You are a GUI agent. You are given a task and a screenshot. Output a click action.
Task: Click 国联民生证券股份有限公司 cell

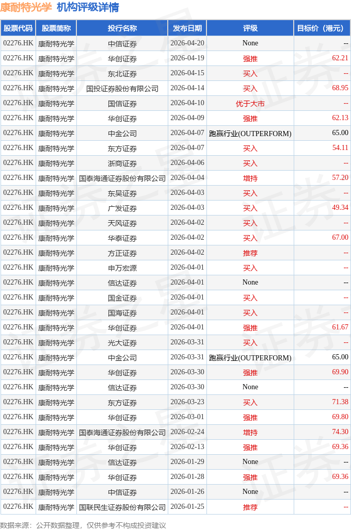122,507
